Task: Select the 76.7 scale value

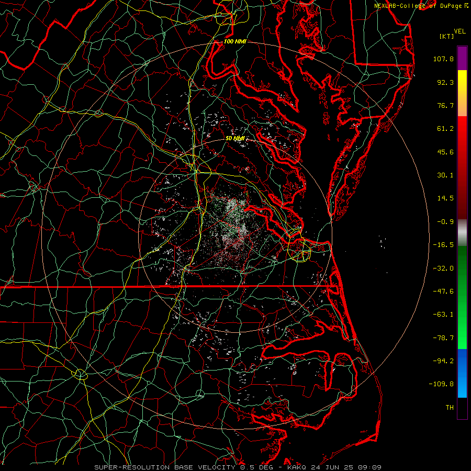Action: tap(445, 105)
